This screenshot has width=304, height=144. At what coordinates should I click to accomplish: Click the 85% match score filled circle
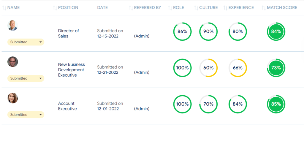click(276, 104)
